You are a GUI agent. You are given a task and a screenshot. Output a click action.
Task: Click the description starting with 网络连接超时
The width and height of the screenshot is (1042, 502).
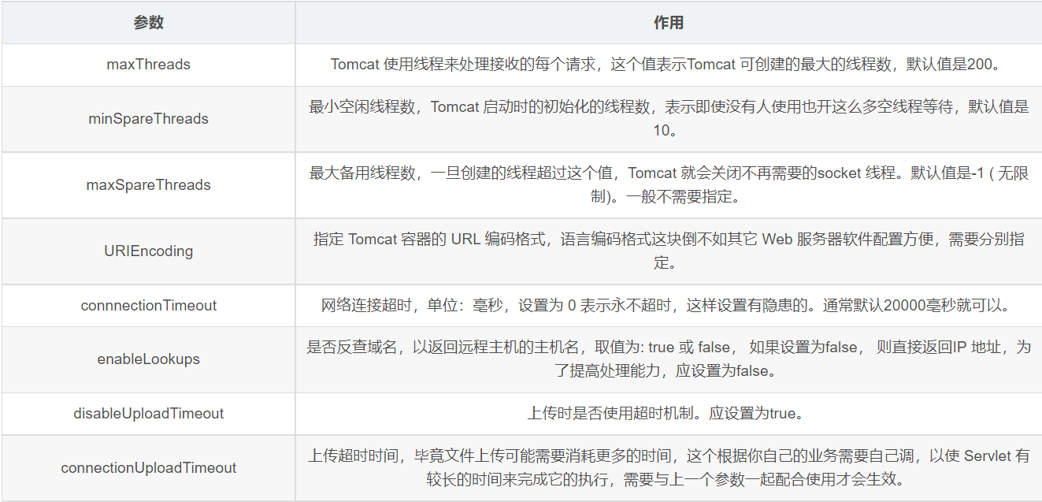pos(669,306)
